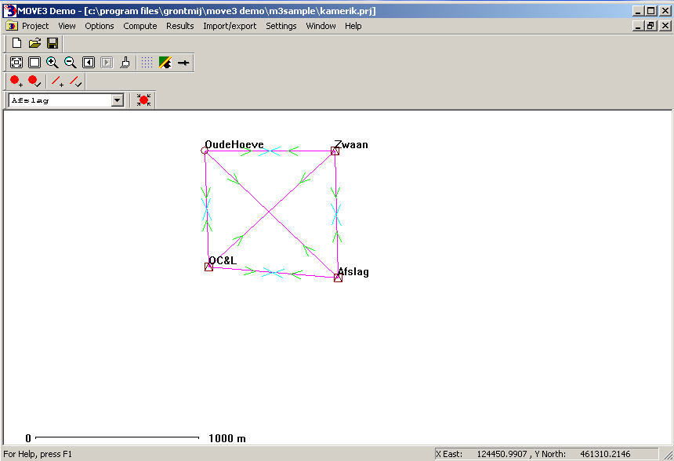Add a station with red dot plus icon
The image size is (674, 461).
click(16, 82)
